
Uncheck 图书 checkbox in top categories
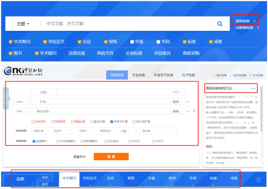[x=11, y=53]
